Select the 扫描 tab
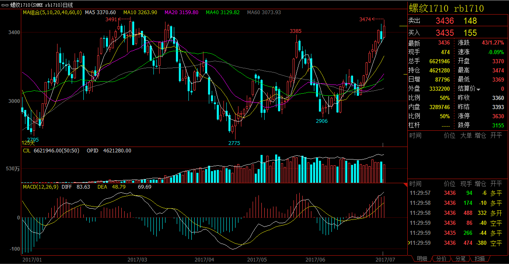Screen dimensions: 509x264 (x=480, y=259)
